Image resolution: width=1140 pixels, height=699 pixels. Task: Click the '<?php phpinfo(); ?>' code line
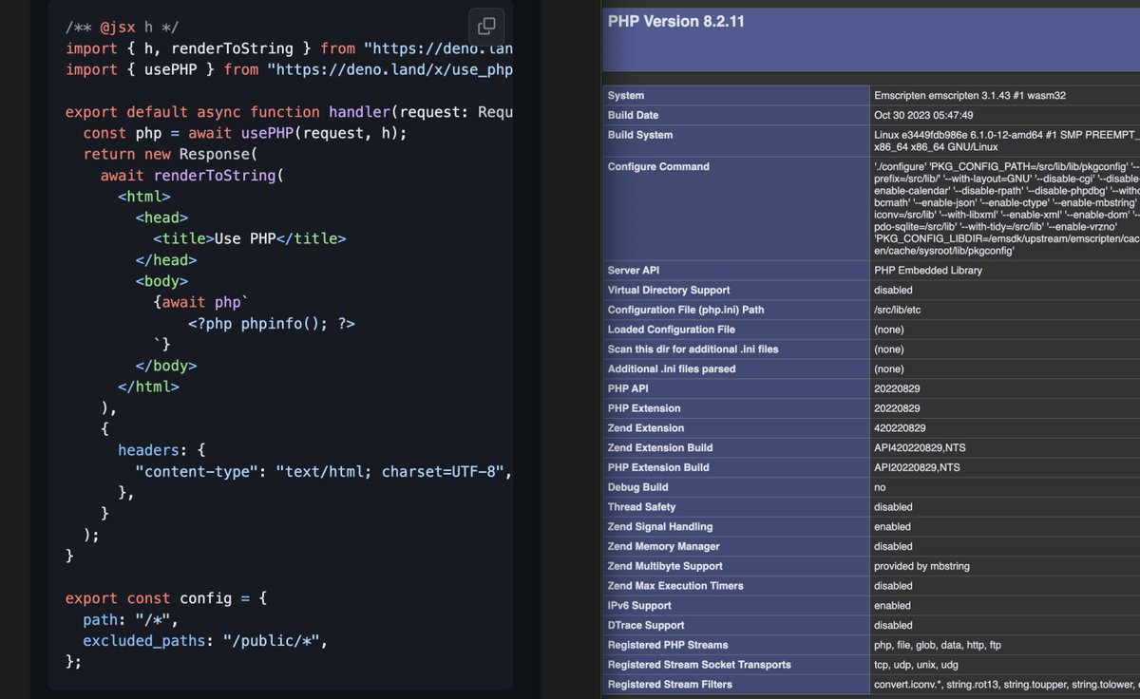pyautogui.click(x=272, y=324)
